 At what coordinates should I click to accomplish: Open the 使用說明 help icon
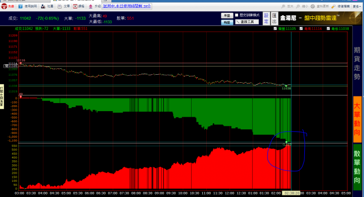(20, 6)
